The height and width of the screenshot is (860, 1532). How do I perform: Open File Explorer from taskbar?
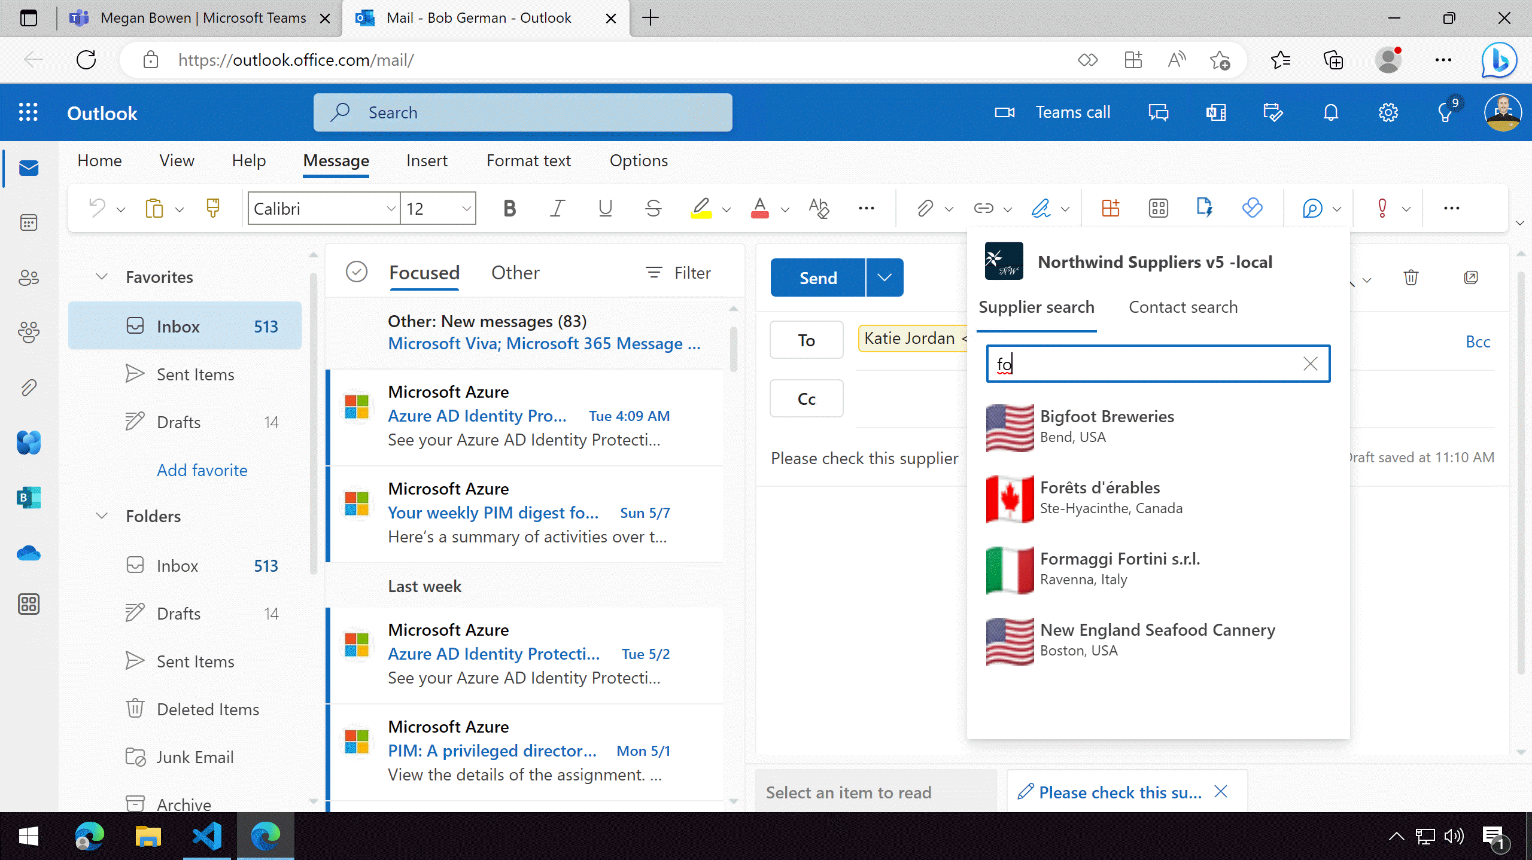[147, 836]
